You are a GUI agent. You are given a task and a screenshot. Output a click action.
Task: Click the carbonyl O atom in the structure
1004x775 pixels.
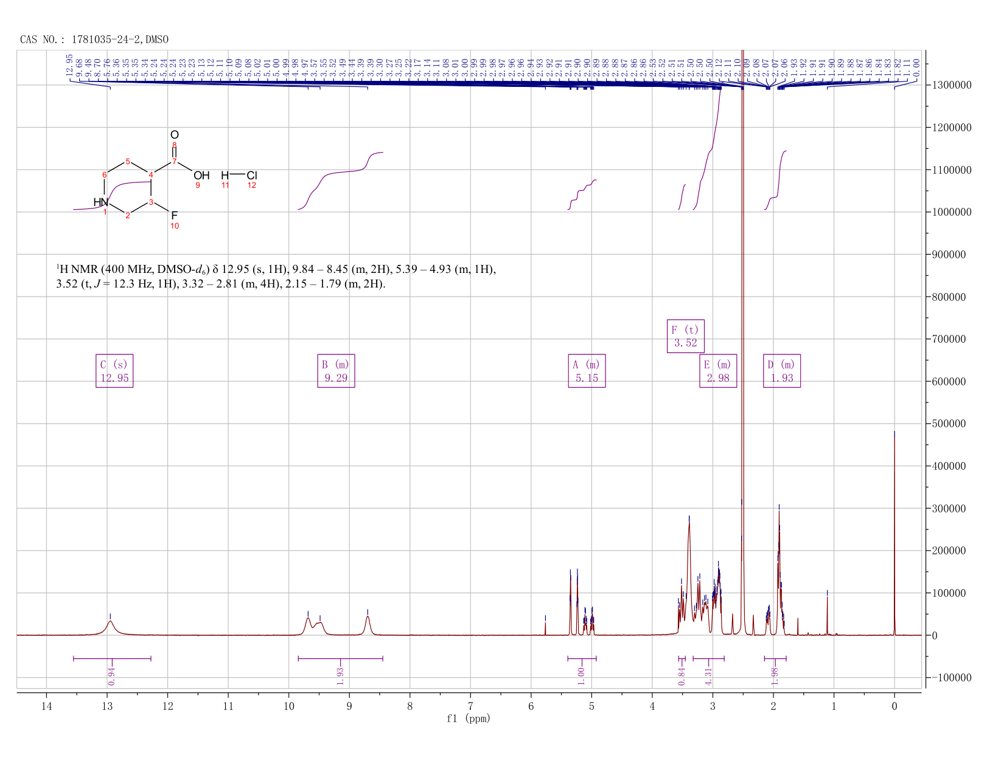175,135
